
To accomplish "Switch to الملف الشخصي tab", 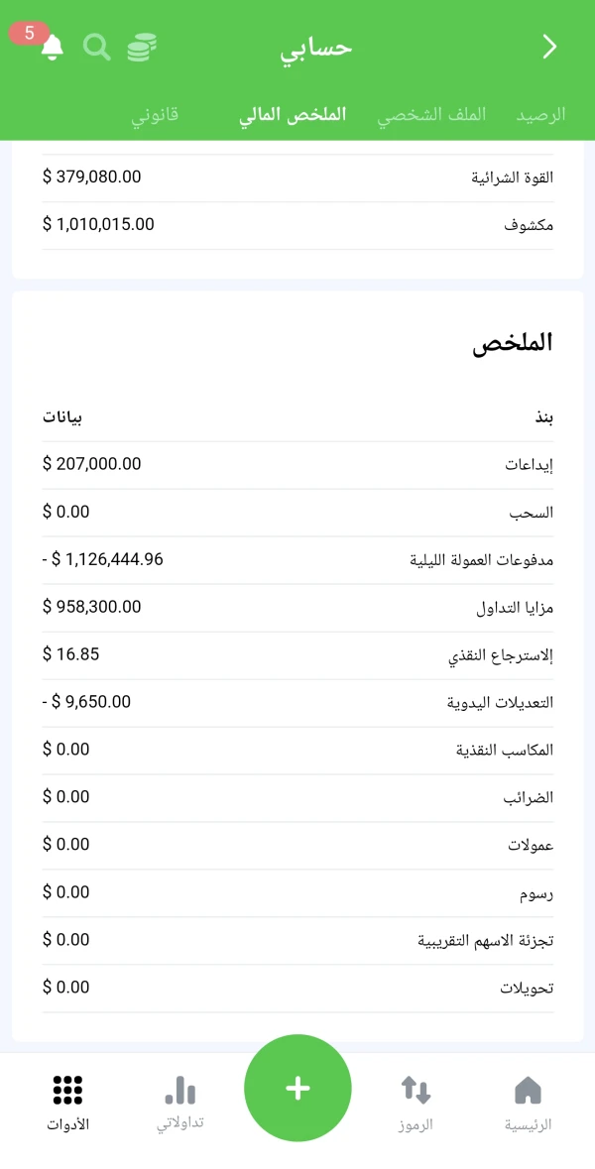I will pos(431,114).
